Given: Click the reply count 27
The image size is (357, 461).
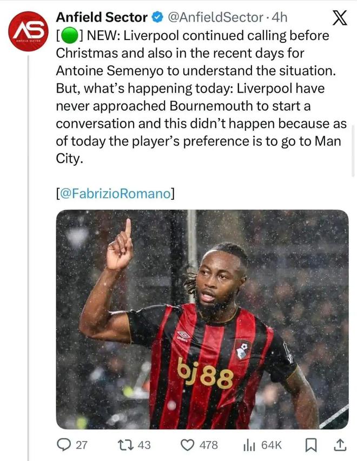Looking at the screenshot, I should (81, 445).
